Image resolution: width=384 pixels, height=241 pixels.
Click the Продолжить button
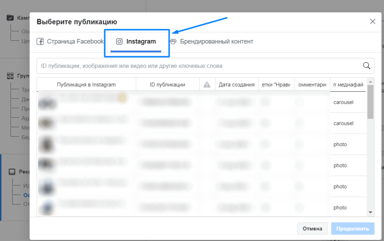[x=352, y=229]
